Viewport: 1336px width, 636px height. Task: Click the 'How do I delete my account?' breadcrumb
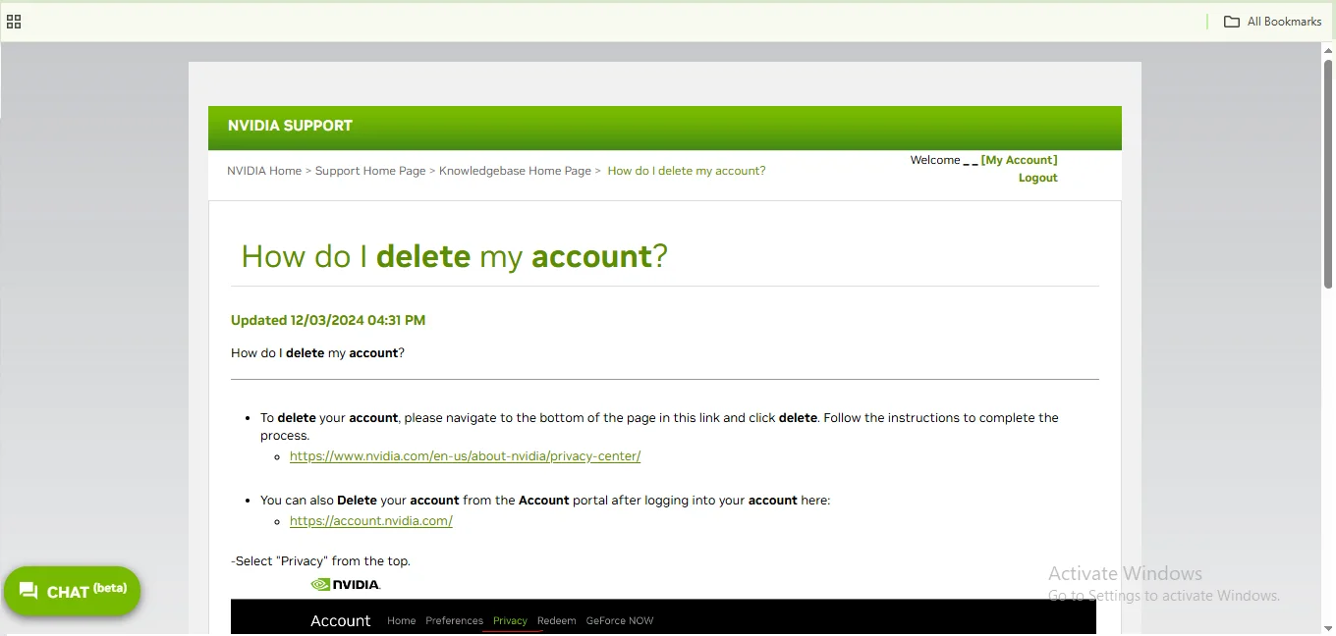pos(687,171)
